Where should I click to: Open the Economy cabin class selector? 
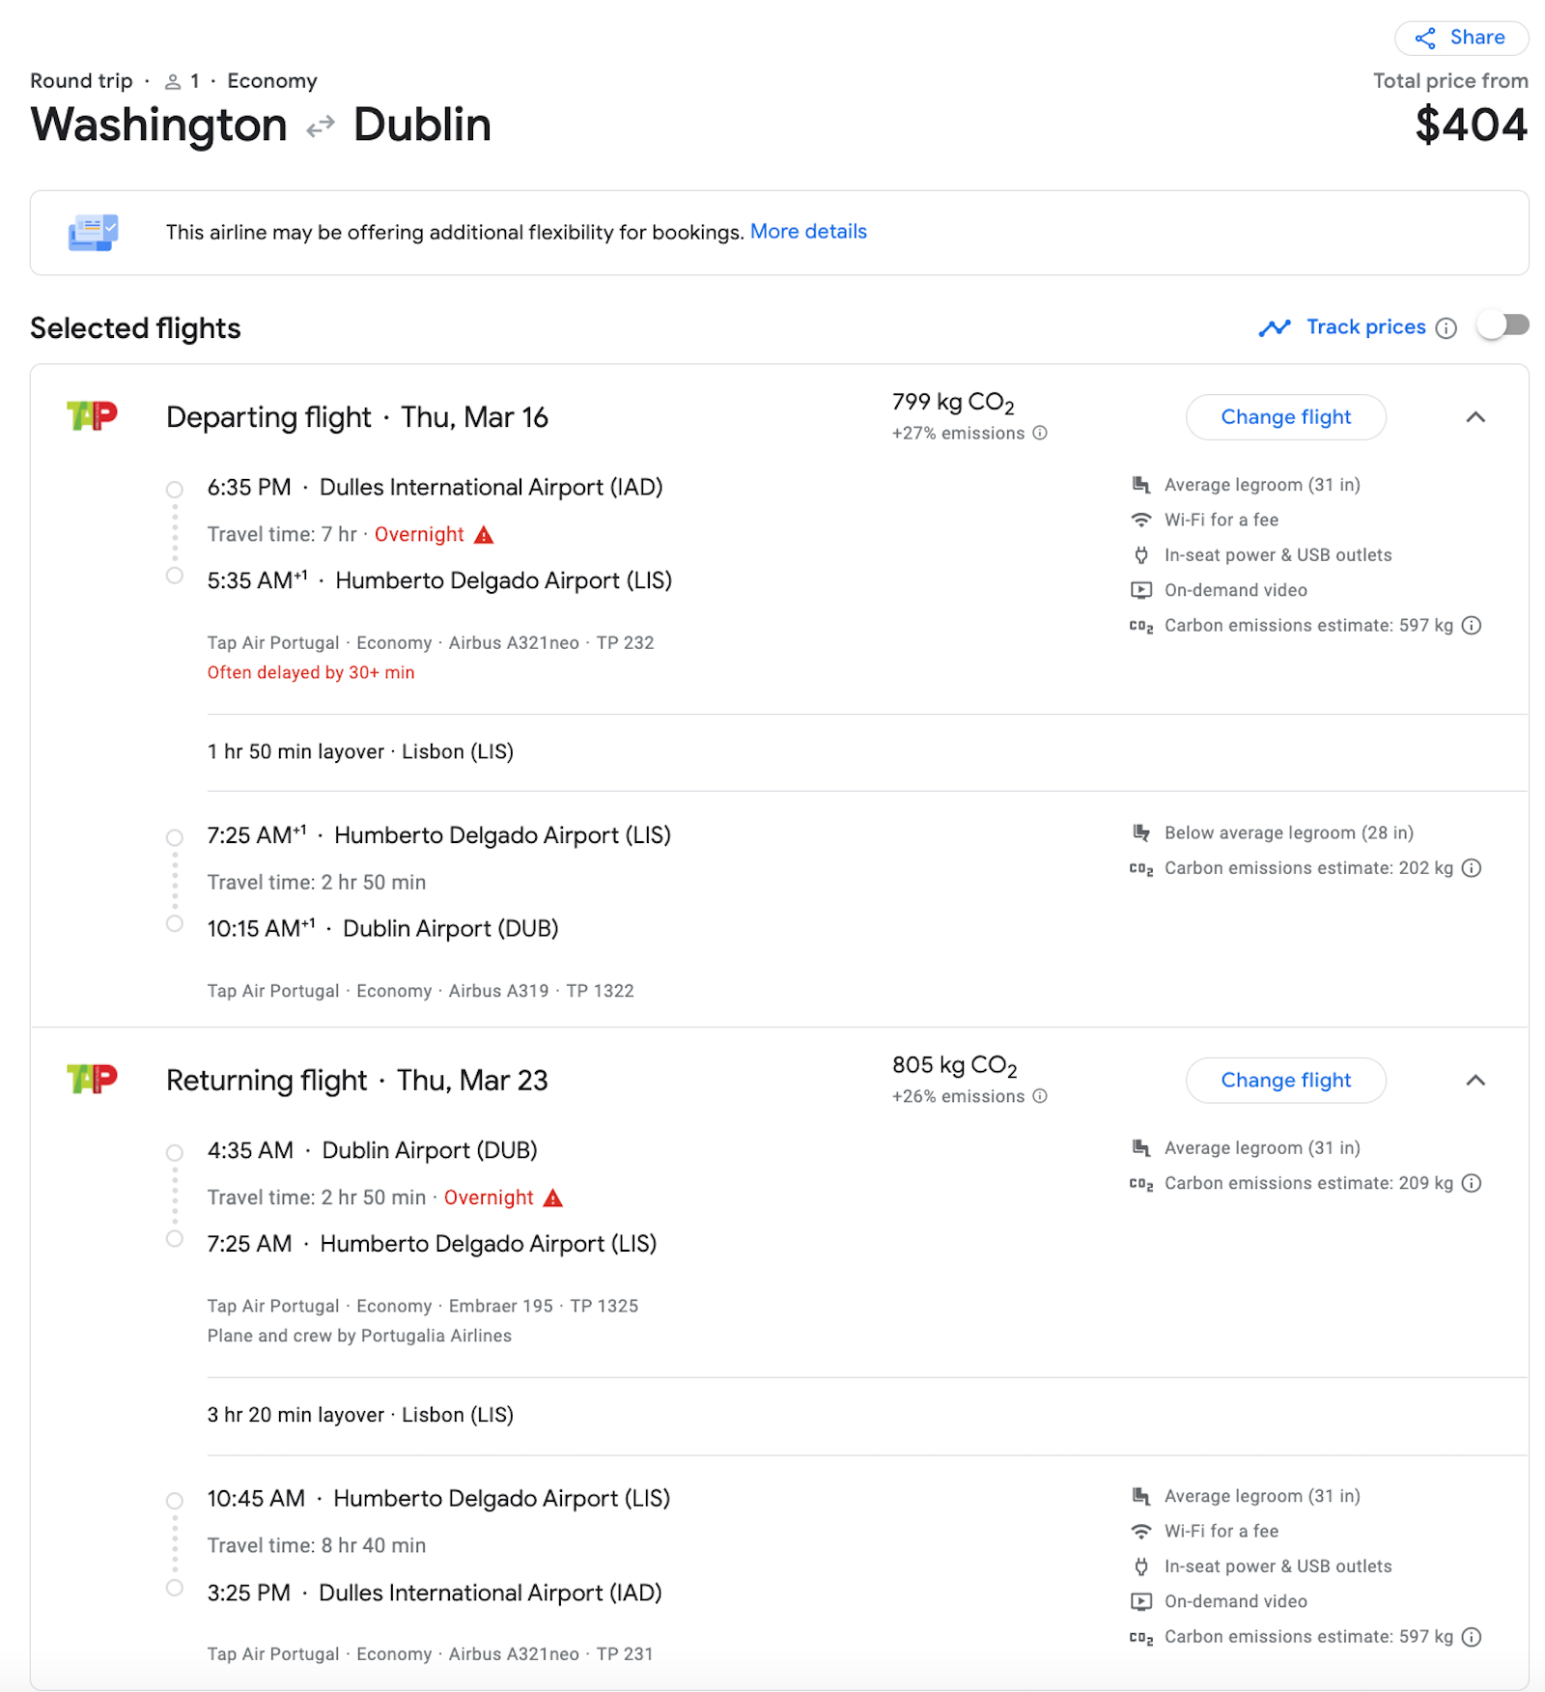click(271, 81)
